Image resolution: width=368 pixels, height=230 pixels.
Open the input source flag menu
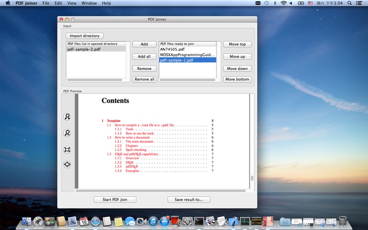(310, 3)
